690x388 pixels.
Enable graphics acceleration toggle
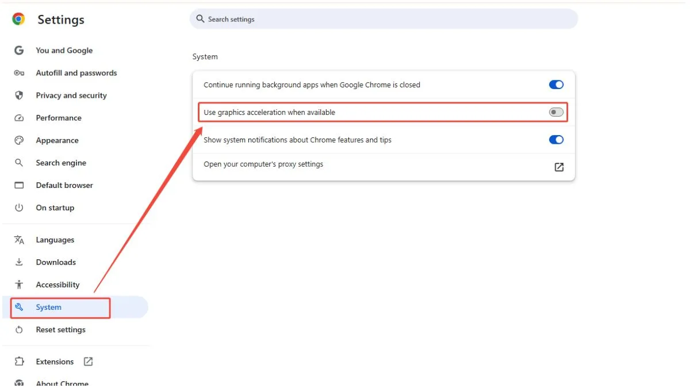(556, 112)
